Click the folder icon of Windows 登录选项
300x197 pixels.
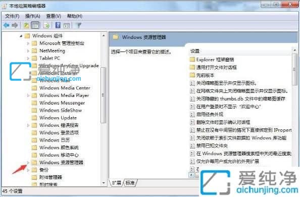pyautogui.click(x=34, y=133)
